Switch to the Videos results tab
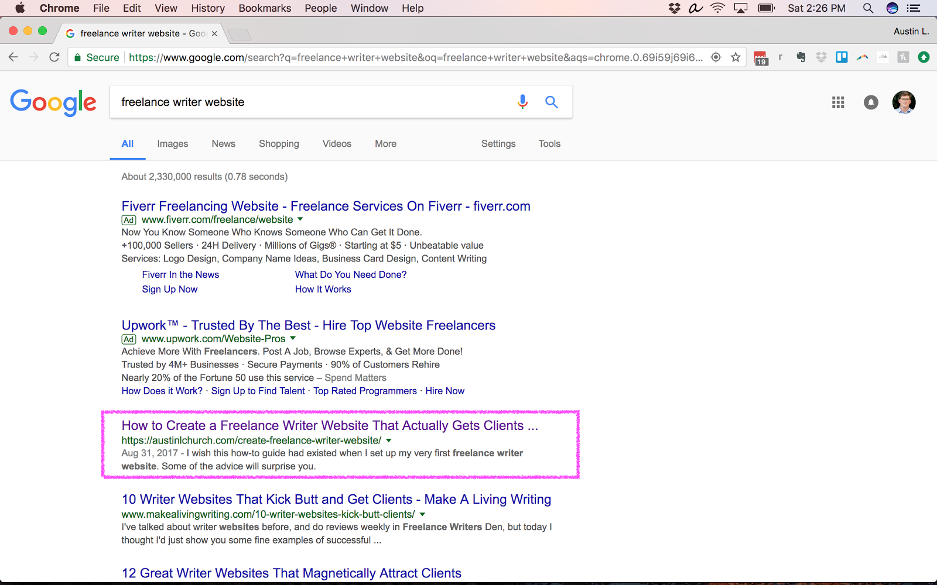 [x=337, y=143]
